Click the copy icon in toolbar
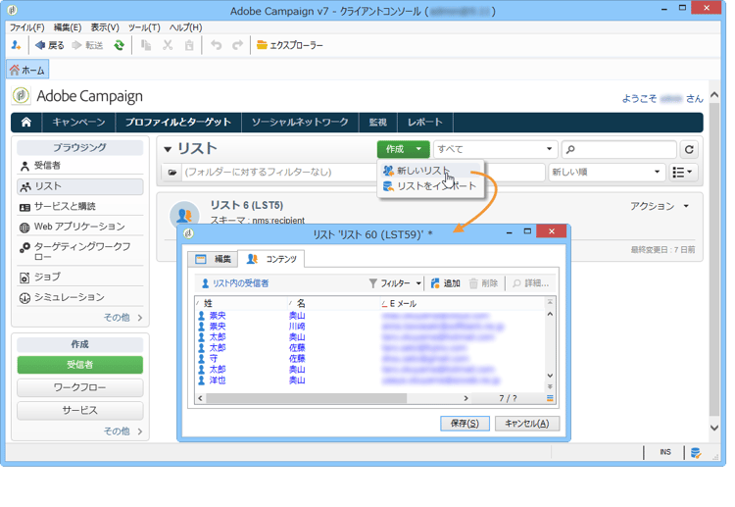The width and height of the screenshot is (735, 507). pos(146,45)
